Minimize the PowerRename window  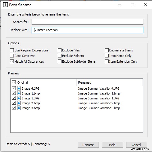(120, 5)
